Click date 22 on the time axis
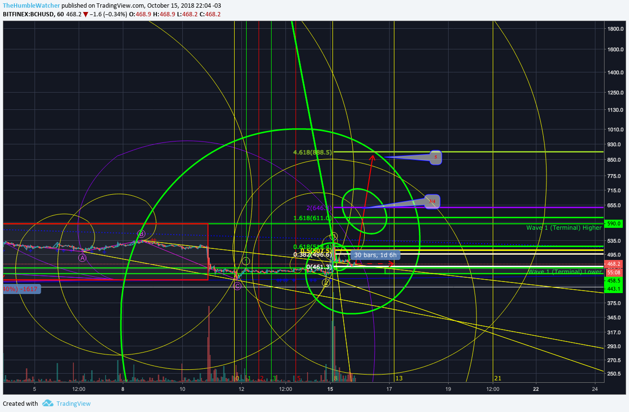 tap(536, 389)
